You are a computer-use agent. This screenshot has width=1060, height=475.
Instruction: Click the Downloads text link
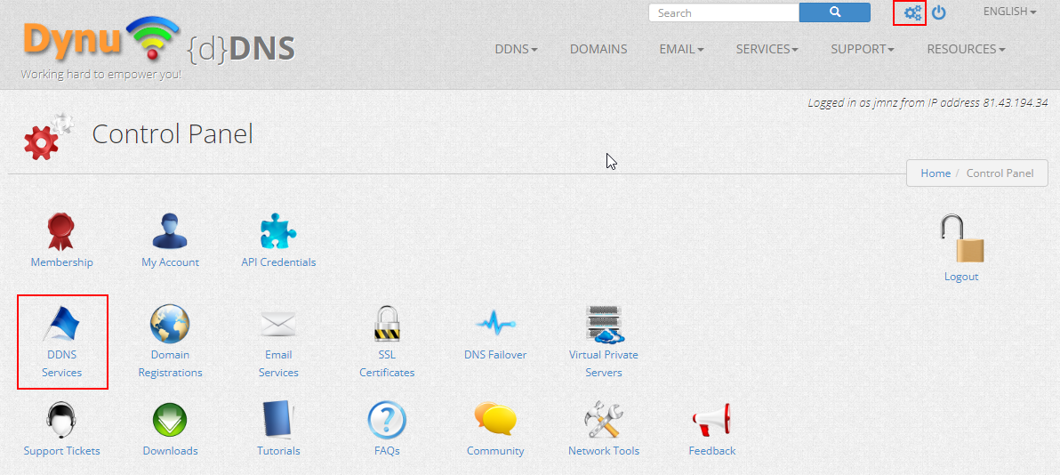(171, 451)
